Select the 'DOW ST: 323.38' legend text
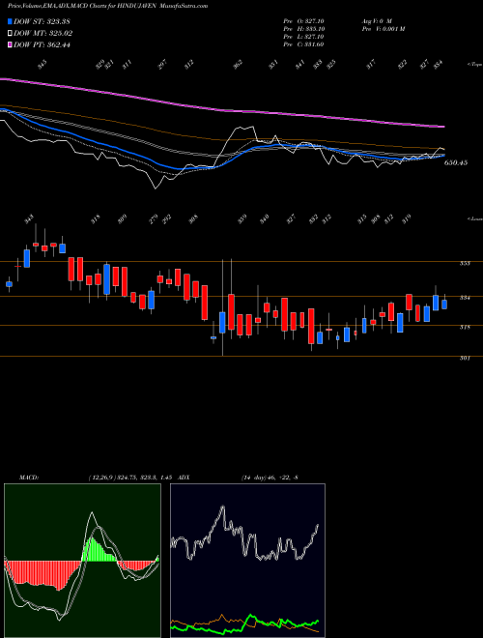The image size is (483, 638). (x=42, y=21)
